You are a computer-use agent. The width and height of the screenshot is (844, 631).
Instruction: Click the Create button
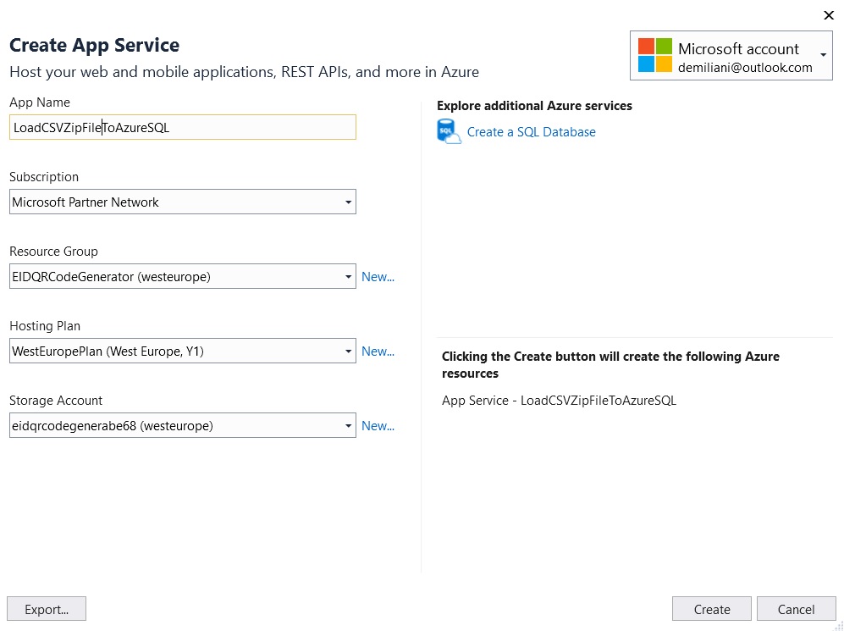(x=711, y=608)
